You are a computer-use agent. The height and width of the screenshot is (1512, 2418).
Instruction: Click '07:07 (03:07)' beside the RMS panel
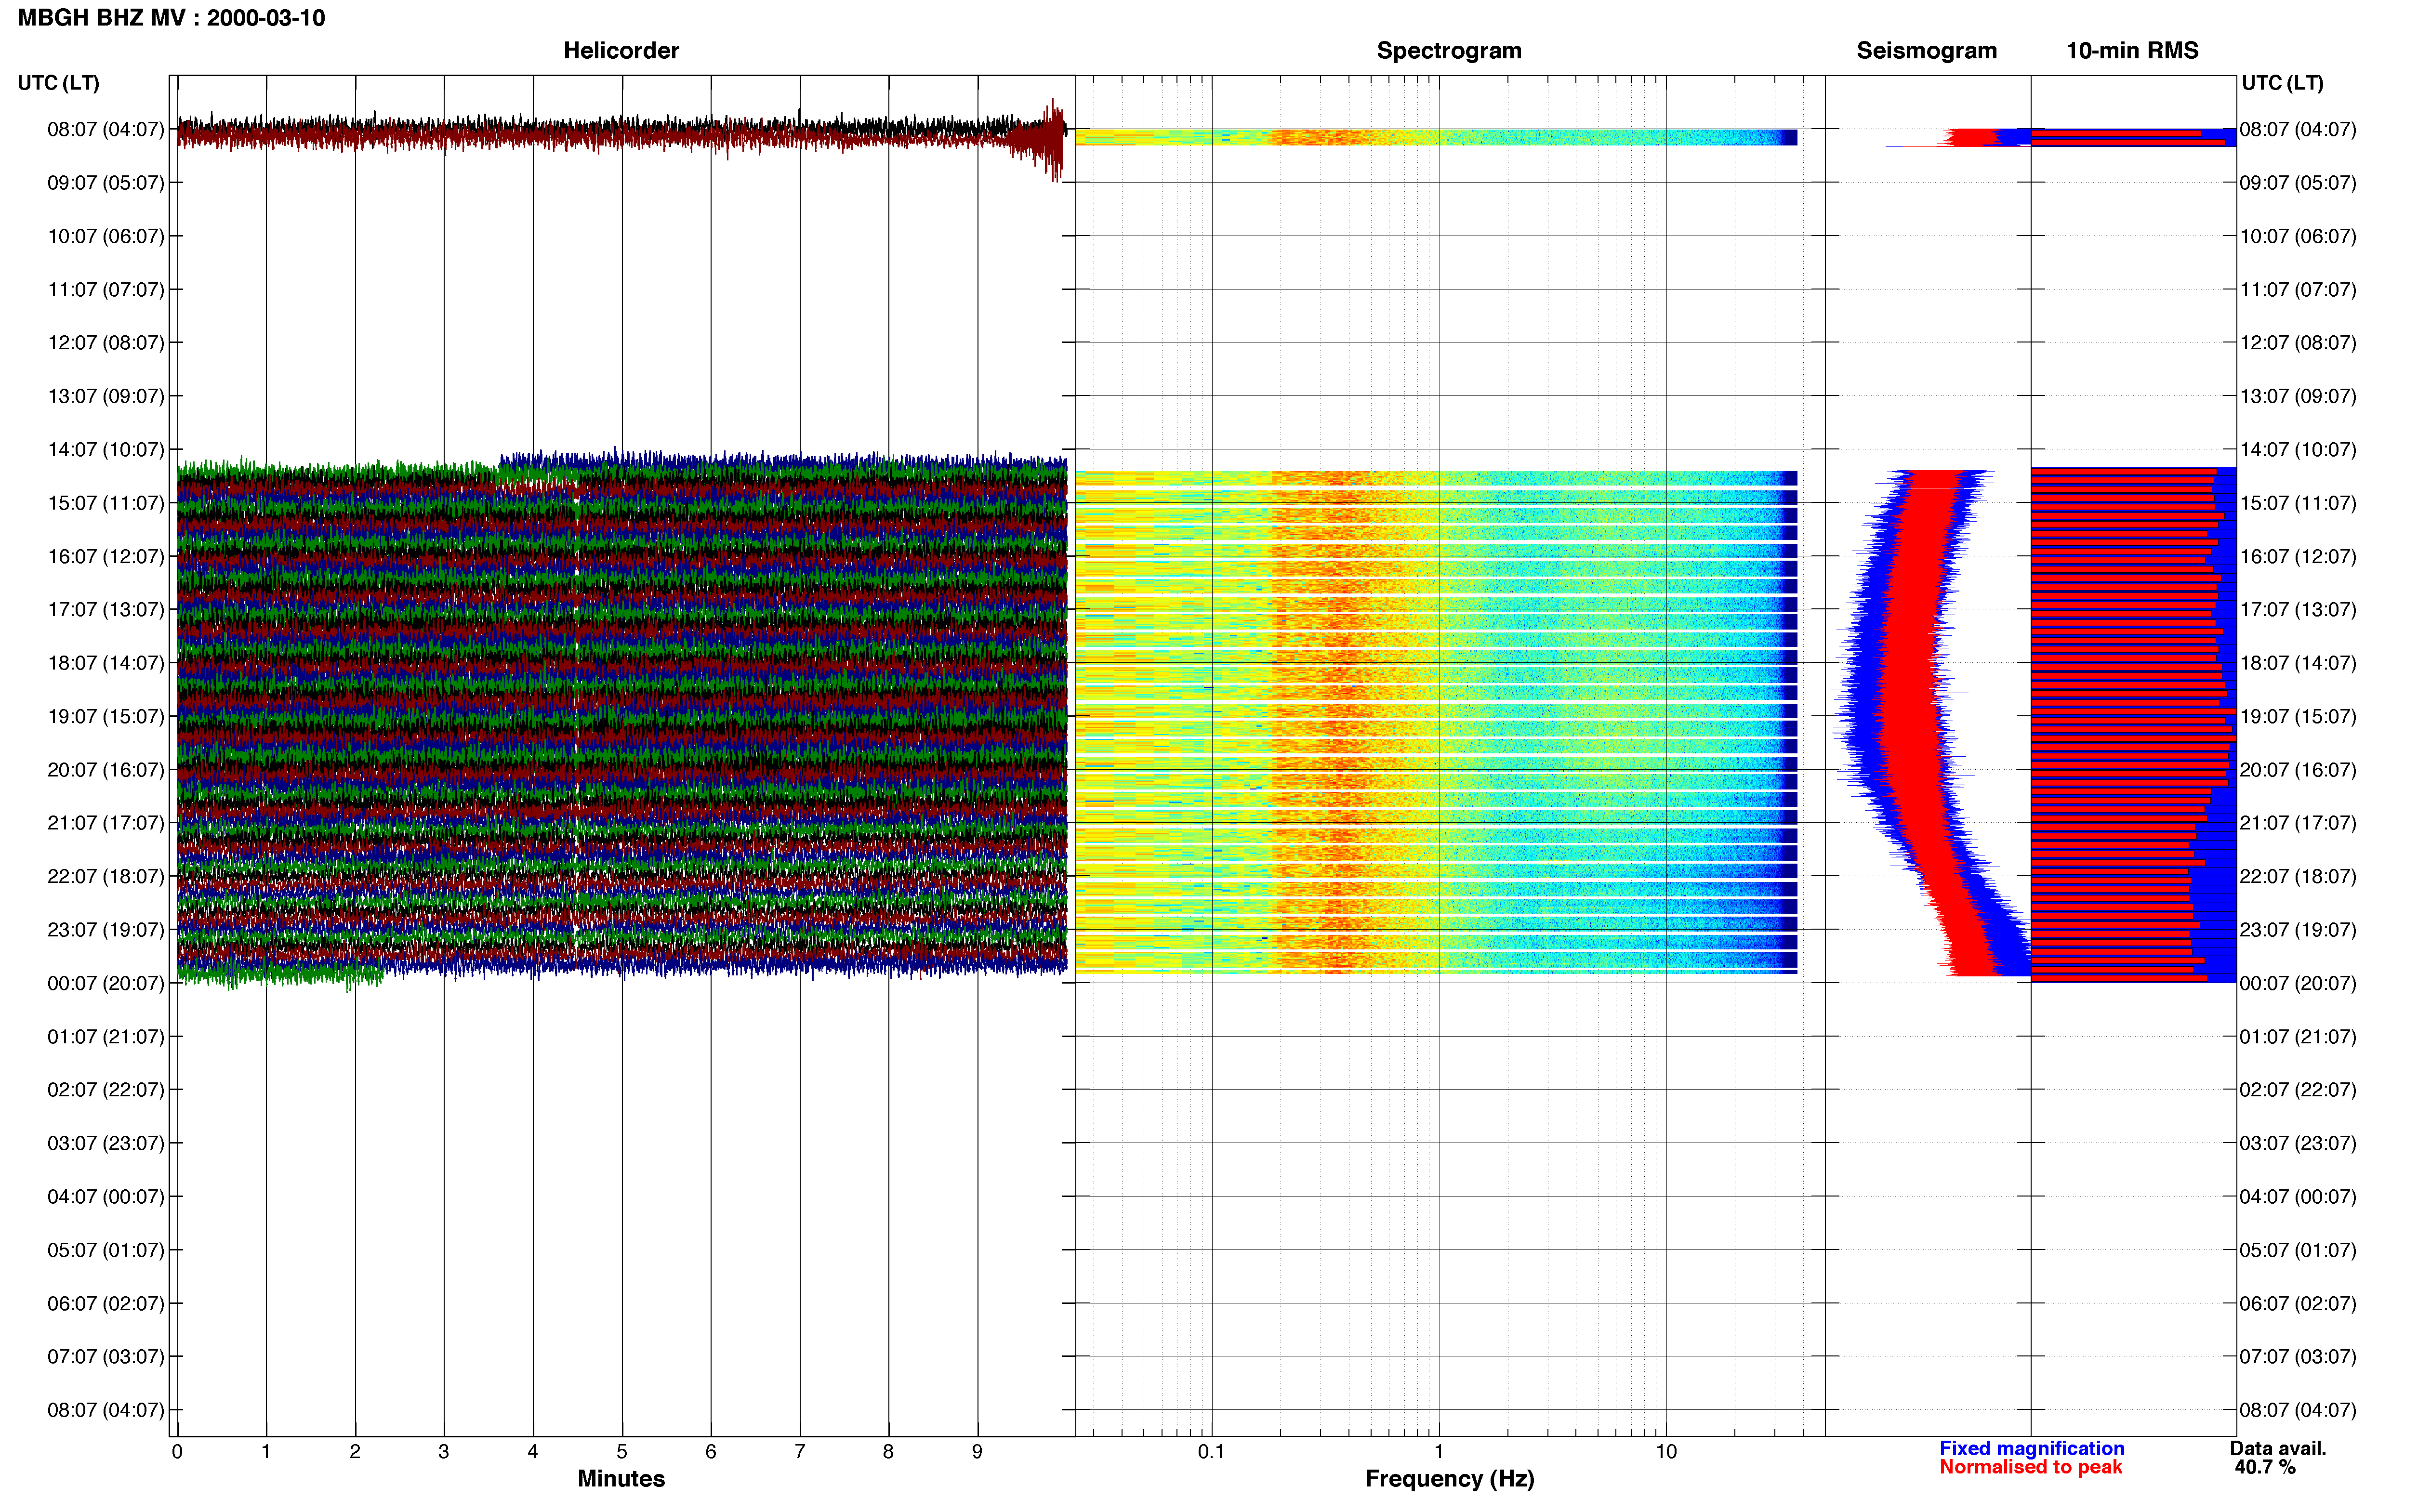(x=2298, y=1357)
